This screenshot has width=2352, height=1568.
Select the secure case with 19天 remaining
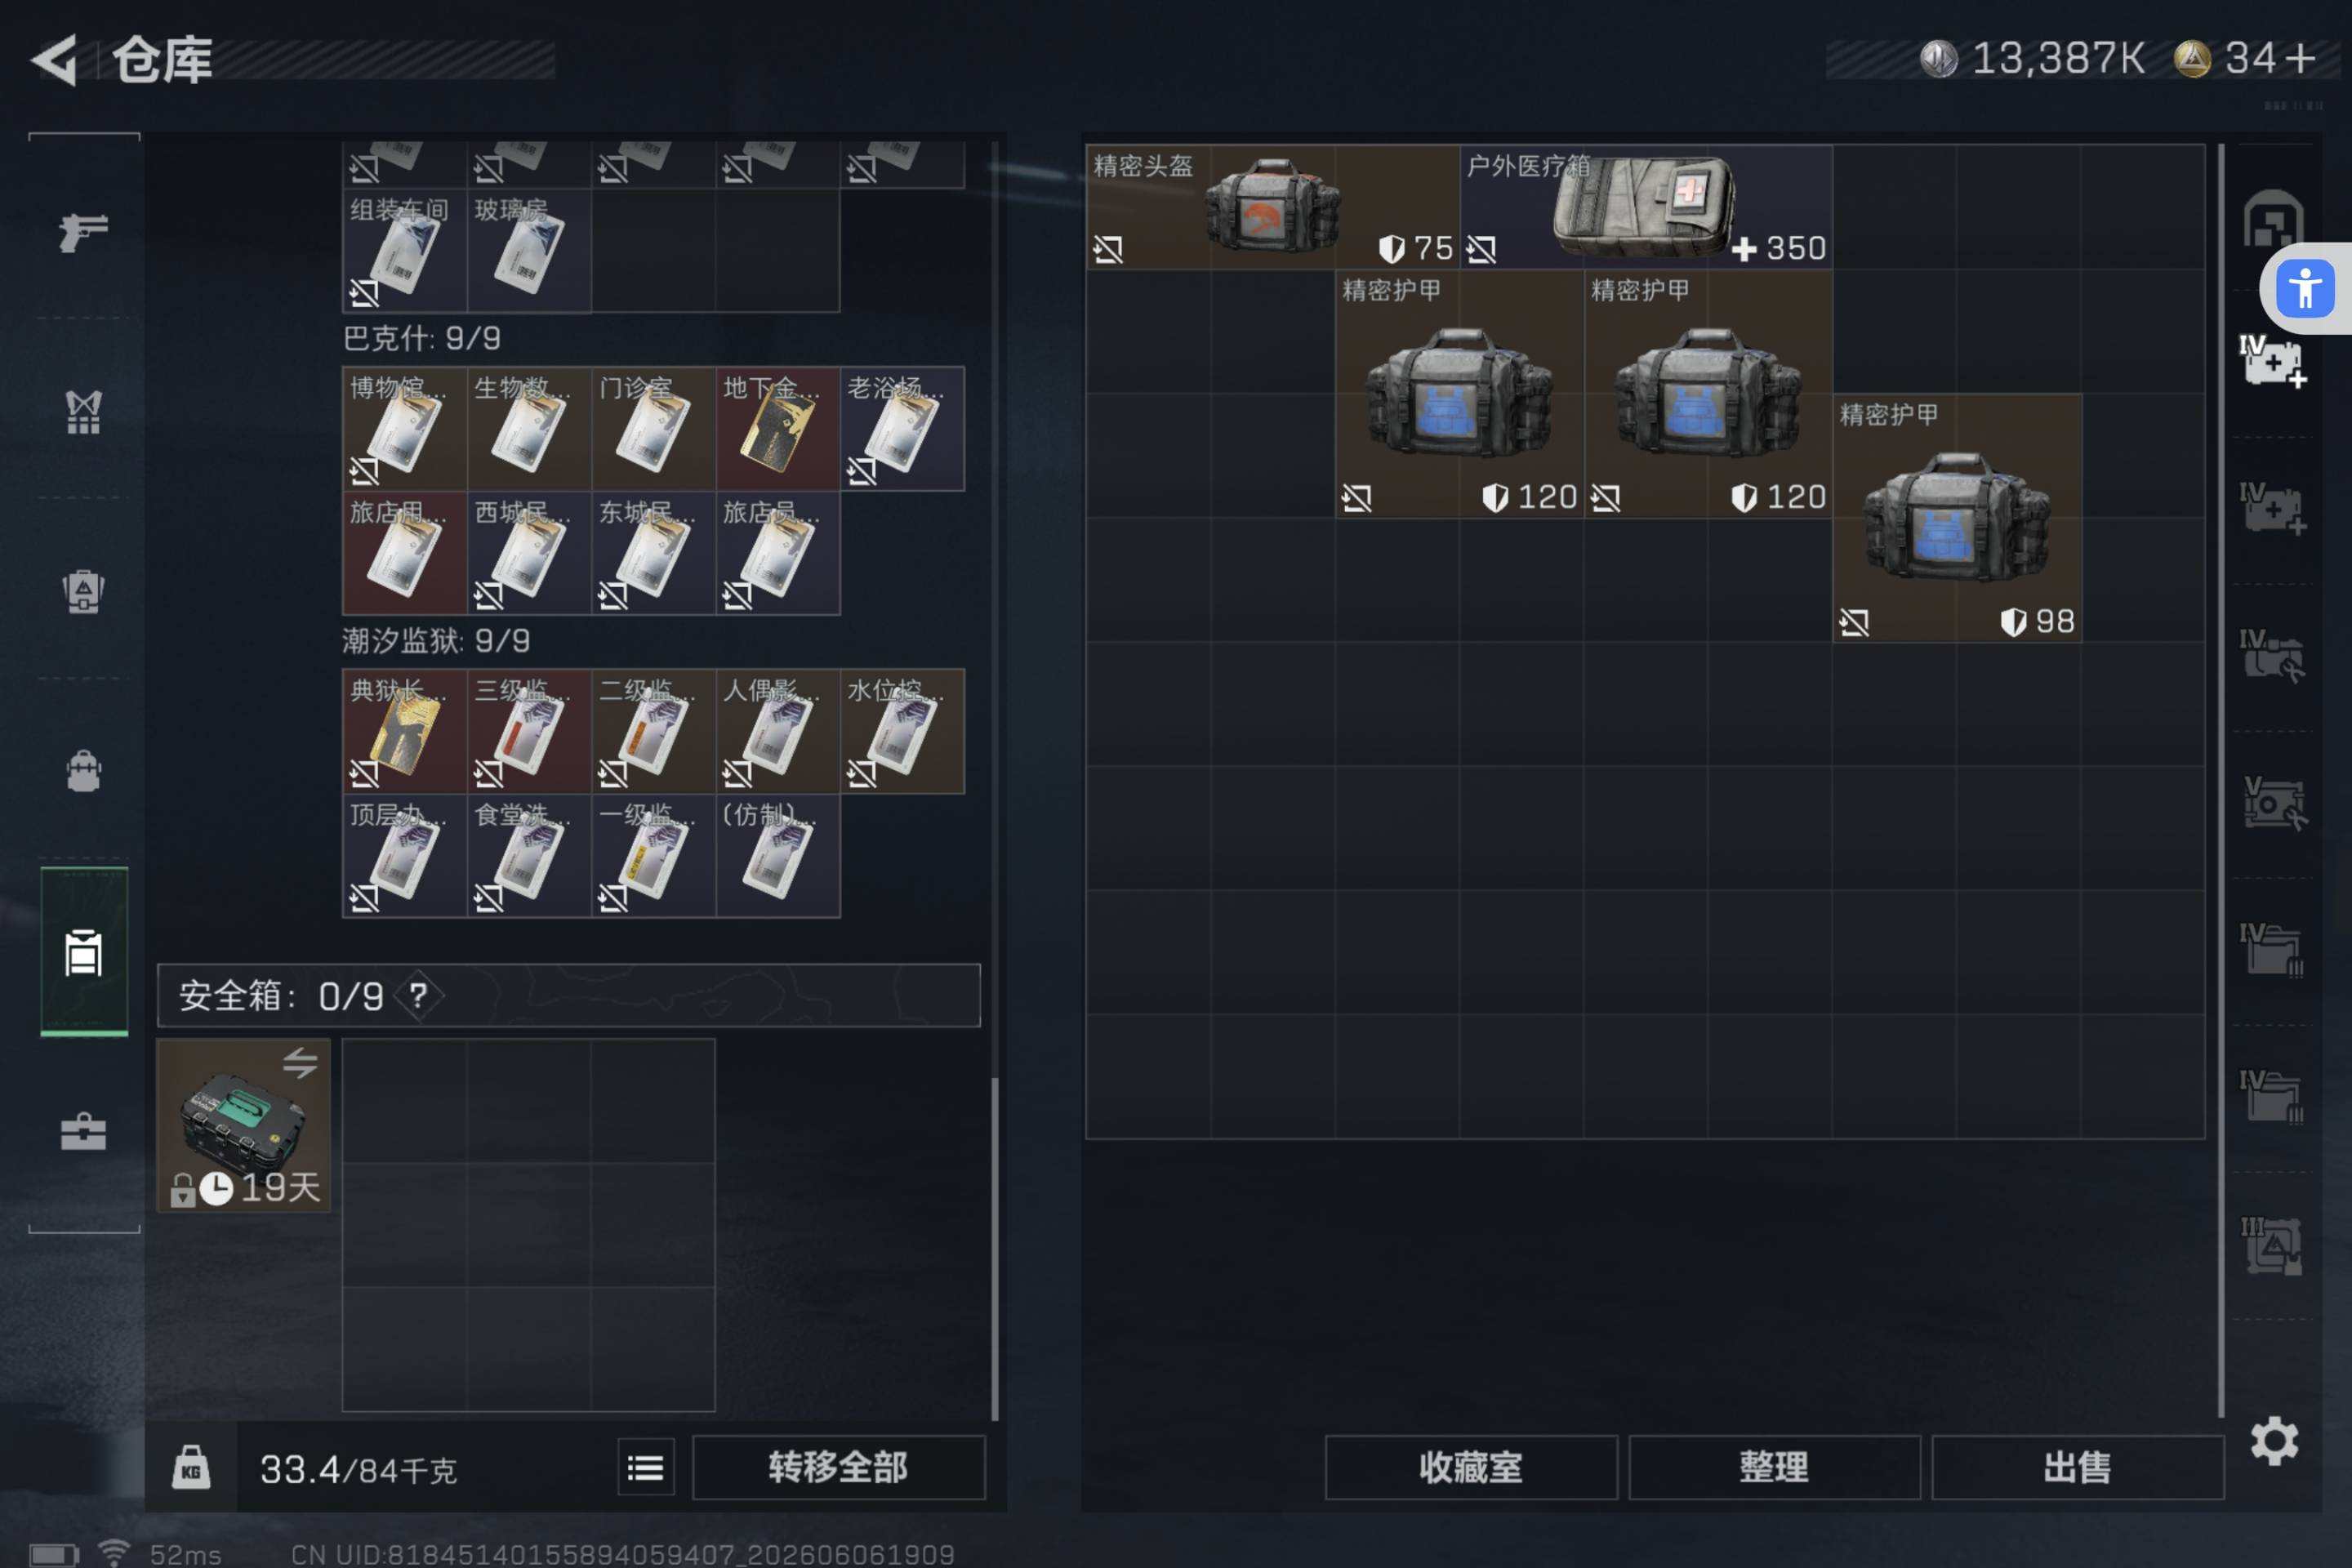[x=243, y=1125]
